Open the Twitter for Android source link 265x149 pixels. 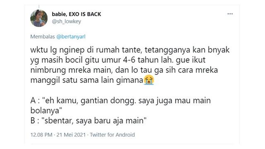coord(112,135)
